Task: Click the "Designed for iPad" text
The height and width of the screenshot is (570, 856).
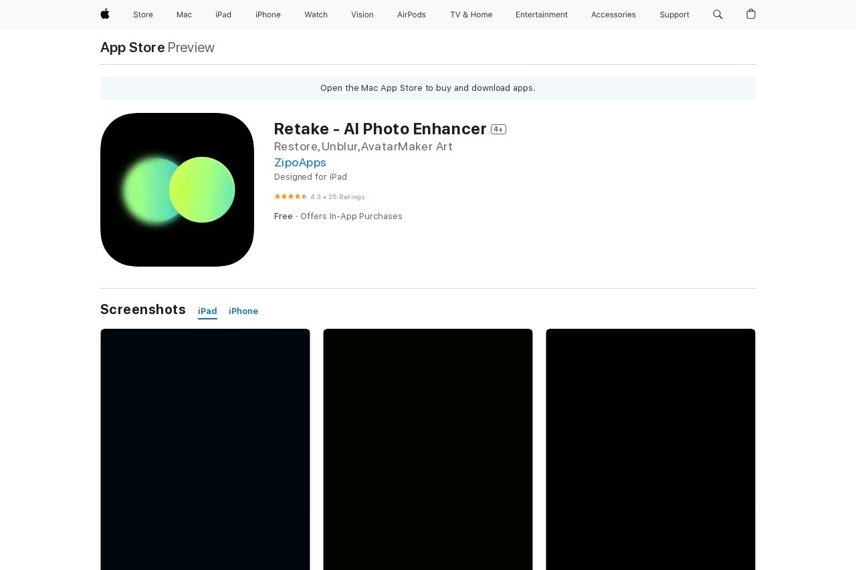Action: pos(310,177)
